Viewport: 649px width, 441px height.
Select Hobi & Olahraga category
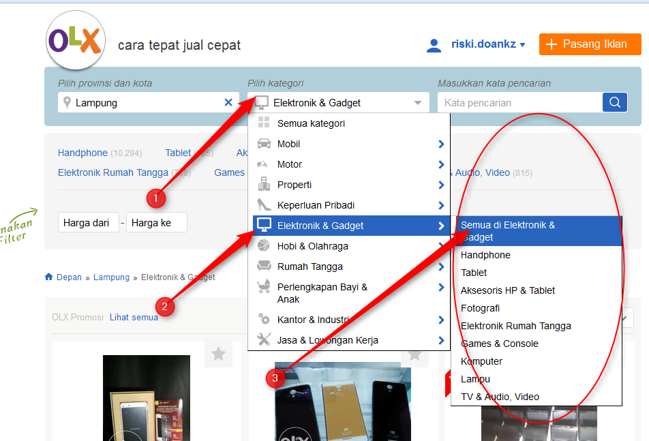[x=349, y=246]
